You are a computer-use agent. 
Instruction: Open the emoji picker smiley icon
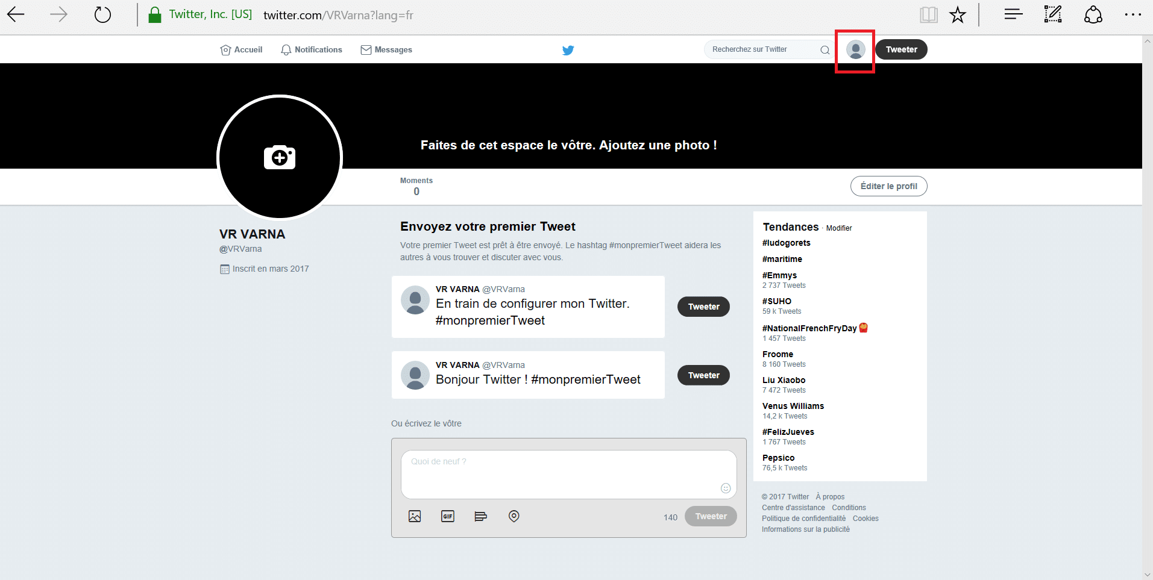coord(726,488)
